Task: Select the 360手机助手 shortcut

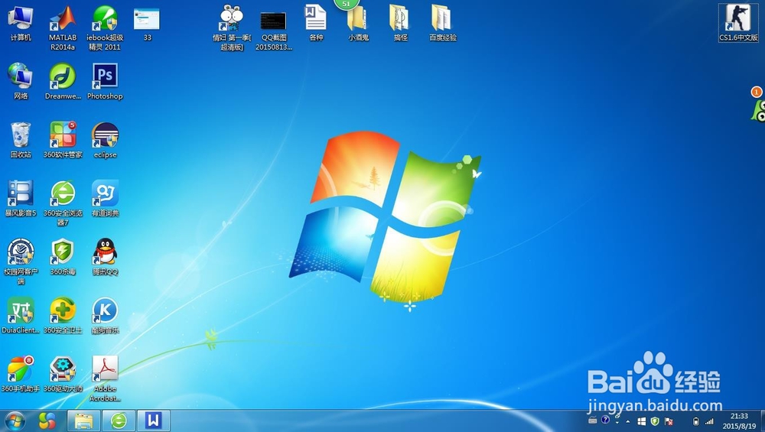Action: click(x=21, y=375)
